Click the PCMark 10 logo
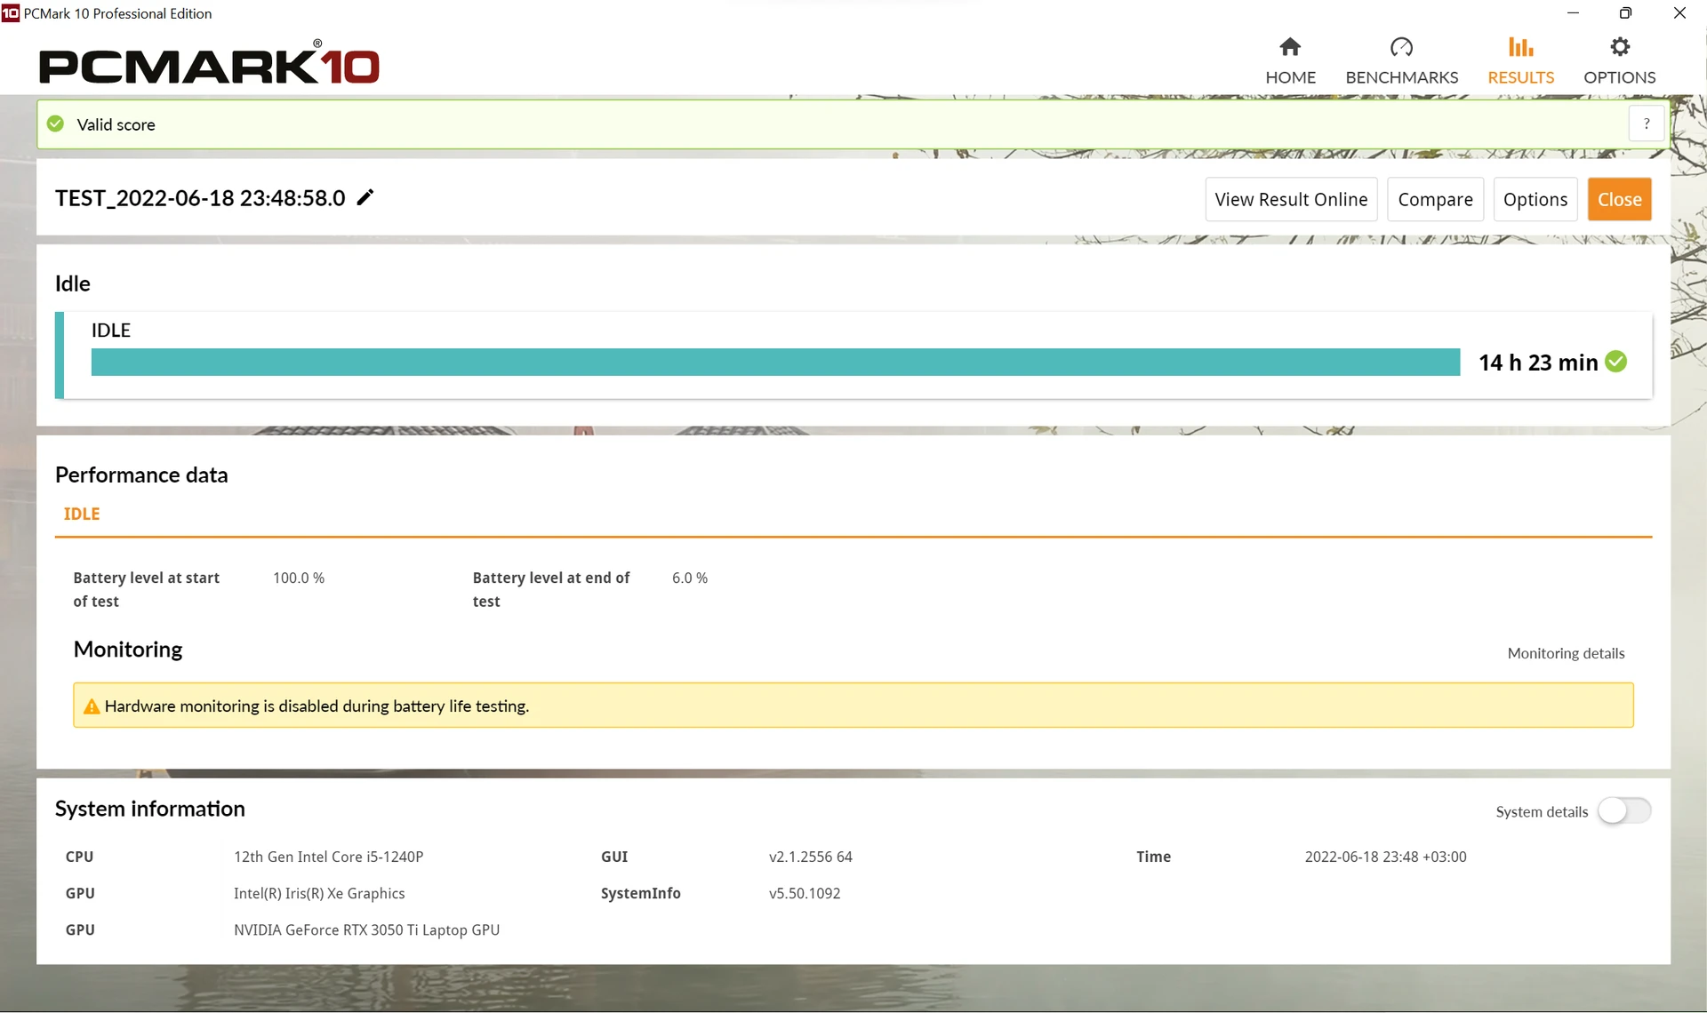Viewport: 1707px width, 1013px height. coord(209,64)
